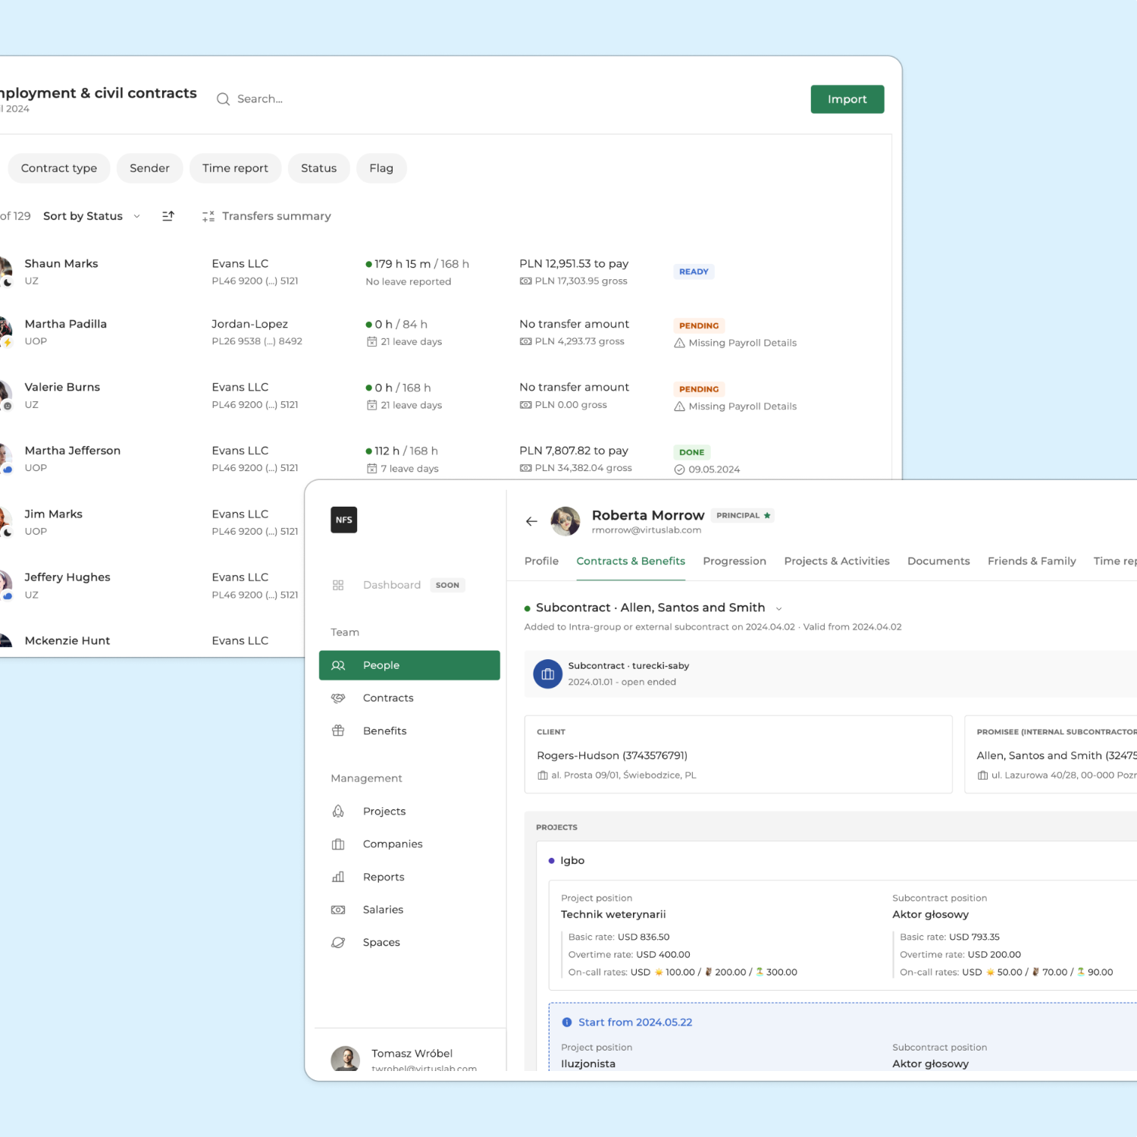Open Spaces via planet icon
Screen dimensions: 1137x1137
(x=338, y=942)
